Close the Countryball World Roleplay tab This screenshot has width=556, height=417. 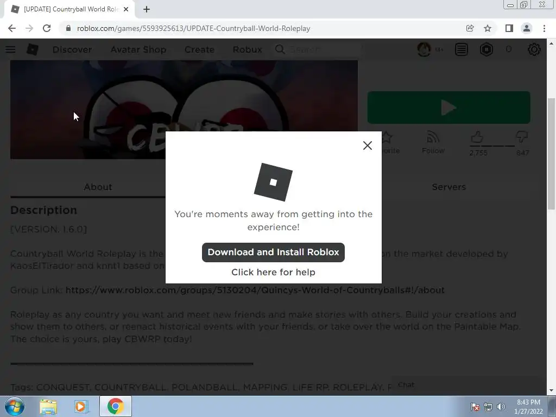[x=126, y=9]
